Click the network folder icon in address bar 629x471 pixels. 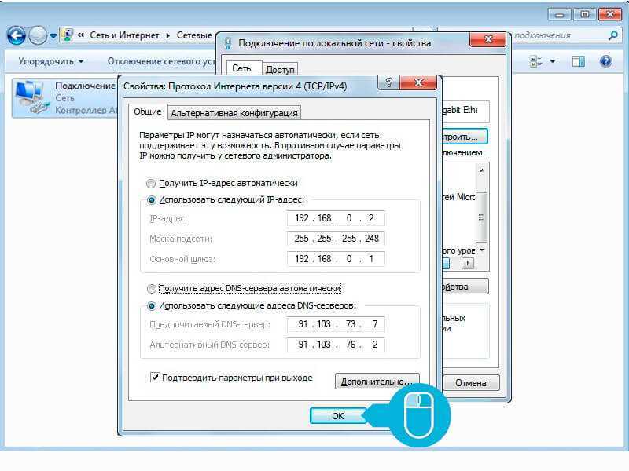click(x=68, y=35)
